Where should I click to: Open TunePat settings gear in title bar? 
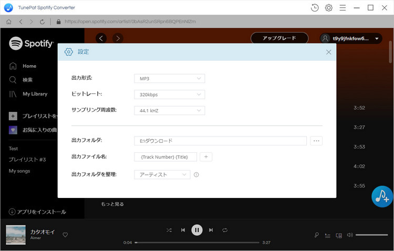pos(329,8)
